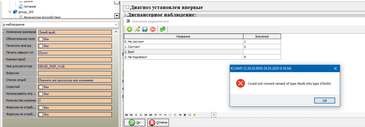Click the red circle delete value icon
Image resolution: width=365 pixels, height=127 pixels.
(x=153, y=29)
